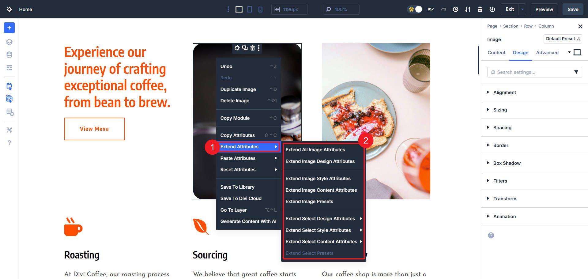Switch to the Content tab
Screen dimensions: 588x279
click(496, 53)
